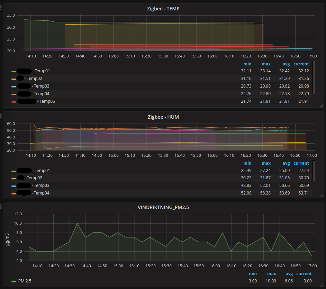This screenshot has height=289, width=326.
Task: Click the TEMP legend vertical scrollbar
Action: tap(314, 78)
